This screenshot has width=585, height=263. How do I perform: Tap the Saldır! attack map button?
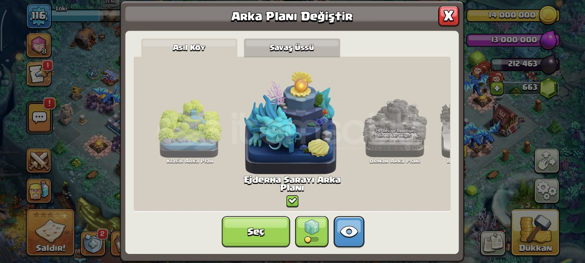(x=50, y=232)
